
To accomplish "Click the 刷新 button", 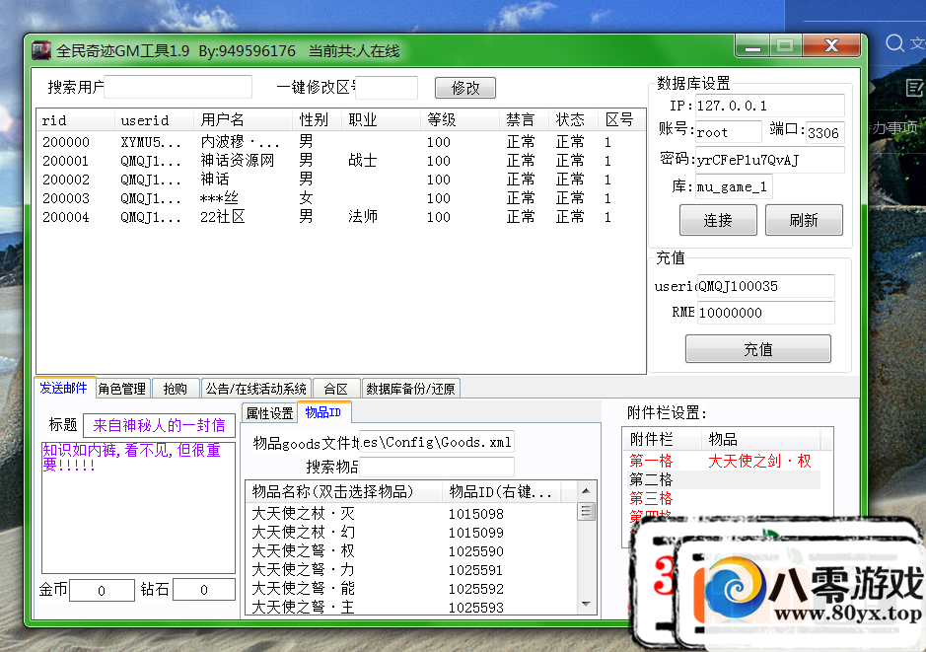I will point(804,220).
